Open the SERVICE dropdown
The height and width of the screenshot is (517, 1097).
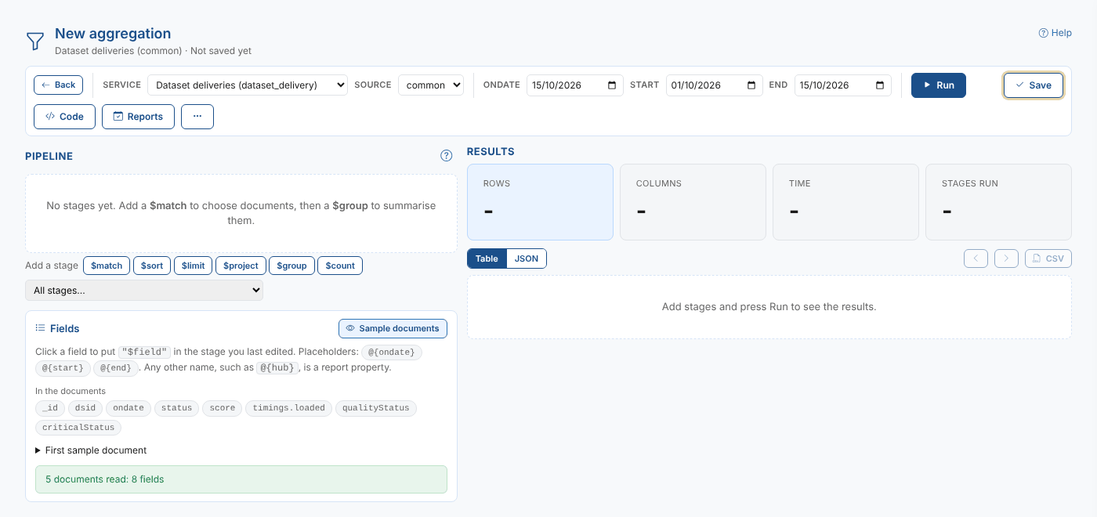click(x=248, y=85)
